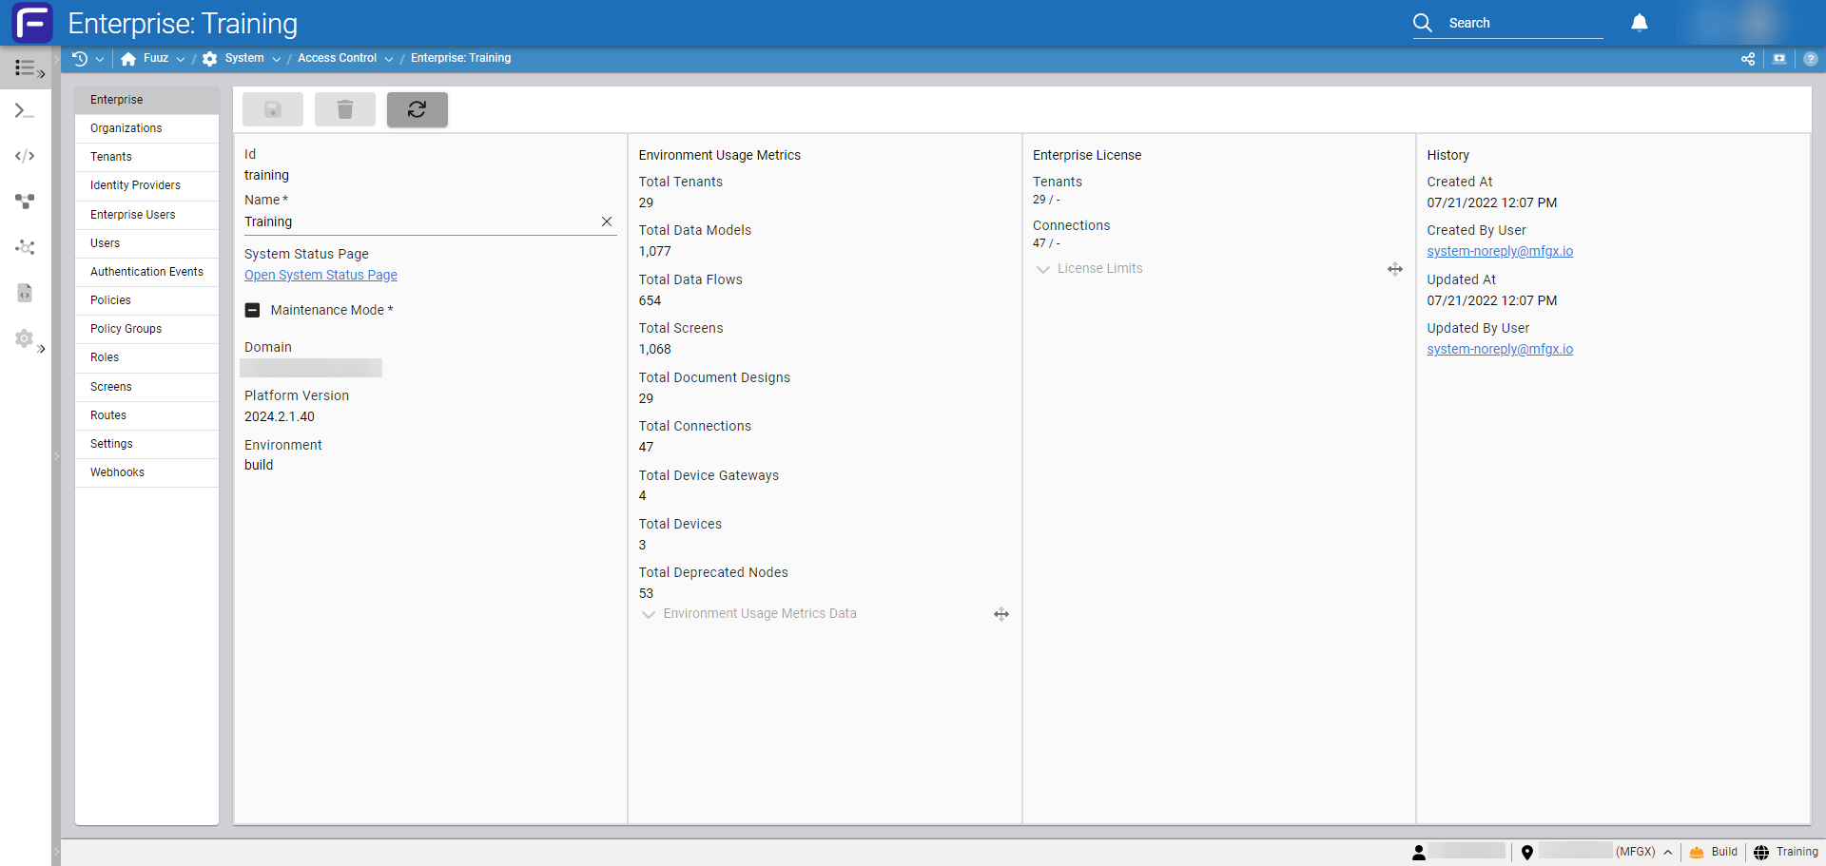Click the share icon in breadcrumb bar
Image resolution: width=1826 pixels, height=866 pixels.
1747,59
